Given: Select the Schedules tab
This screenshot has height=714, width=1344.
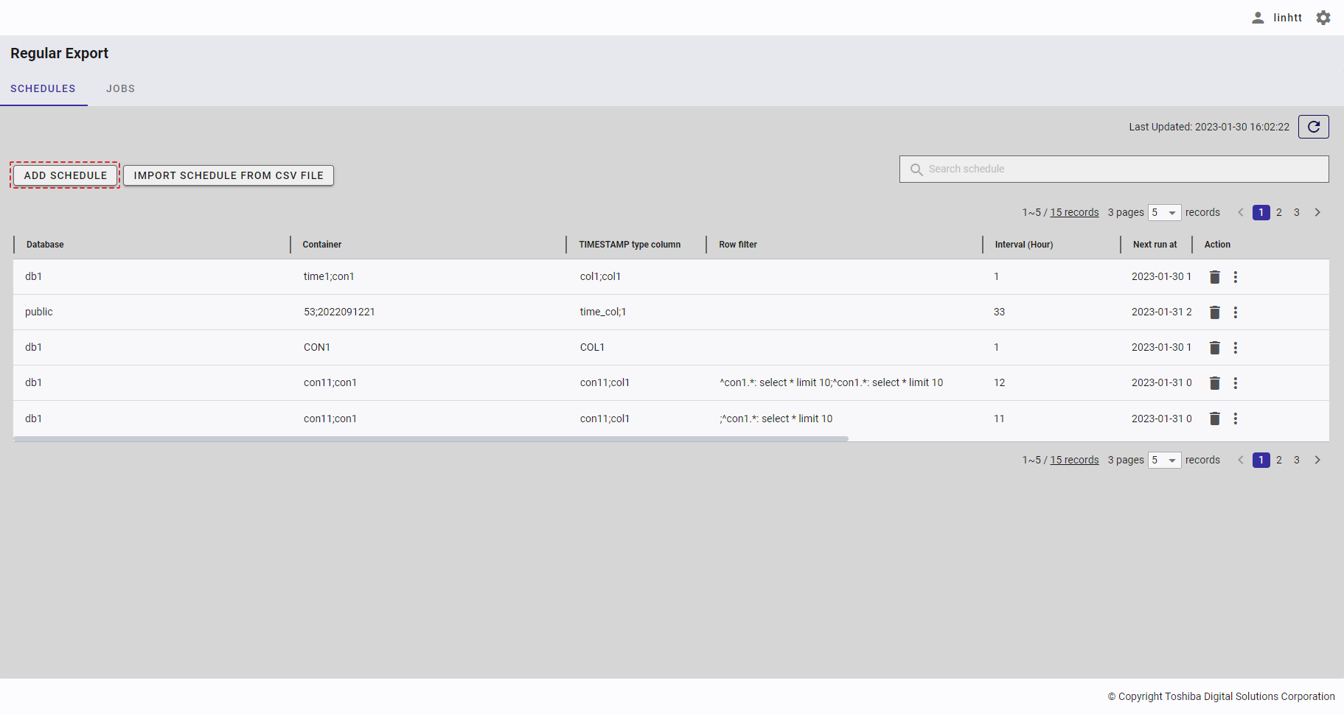Looking at the screenshot, I should click(x=43, y=88).
